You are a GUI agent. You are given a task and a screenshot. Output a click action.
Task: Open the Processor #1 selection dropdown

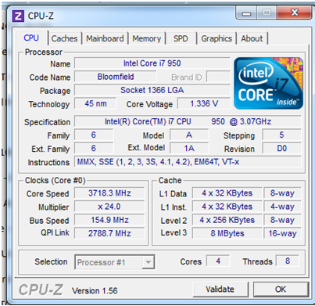(114, 262)
